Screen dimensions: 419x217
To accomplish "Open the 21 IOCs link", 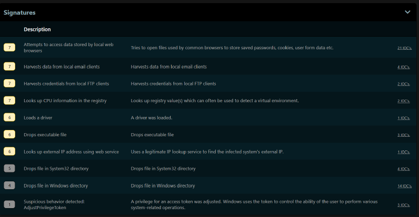I will (x=404, y=48).
